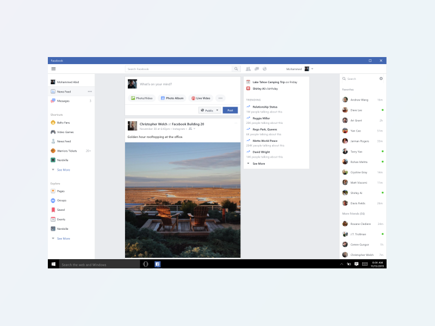Expand See More under Shortcuts

[63, 170]
